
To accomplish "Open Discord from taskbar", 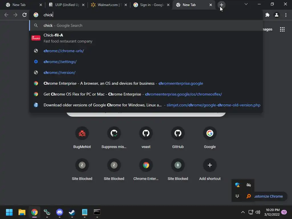I will tap(59, 212).
